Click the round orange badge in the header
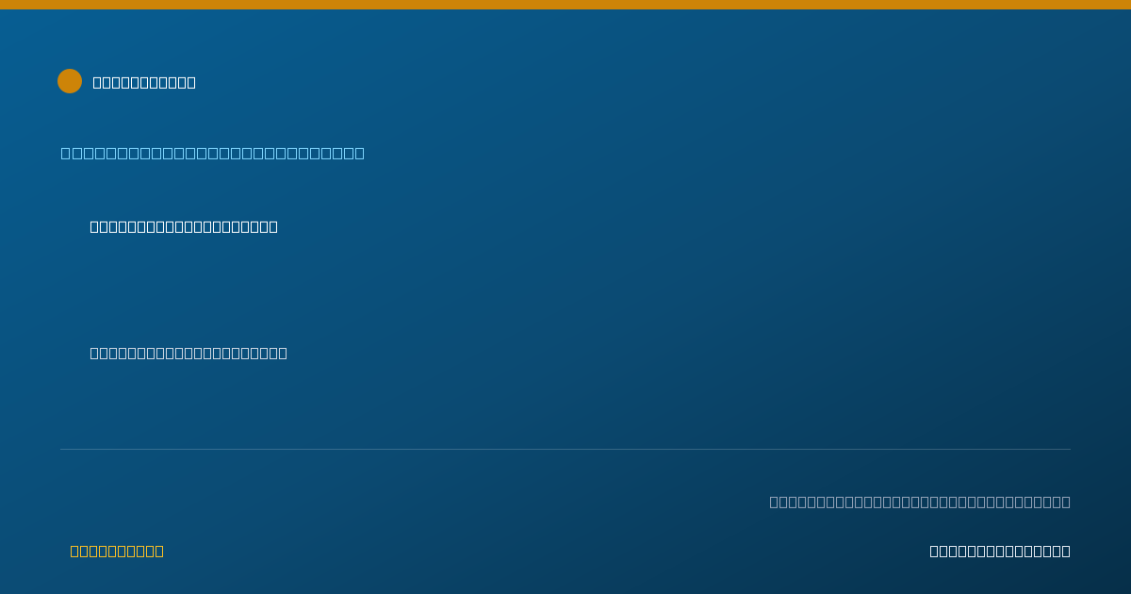The image size is (1131, 594). pos(70,81)
